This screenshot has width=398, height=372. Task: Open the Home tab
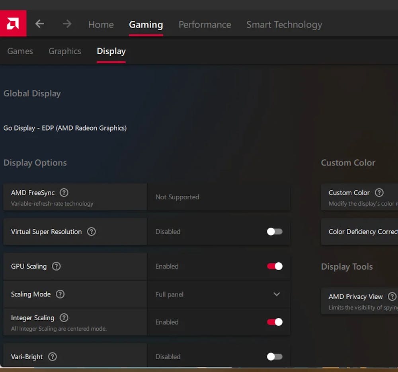(x=101, y=25)
